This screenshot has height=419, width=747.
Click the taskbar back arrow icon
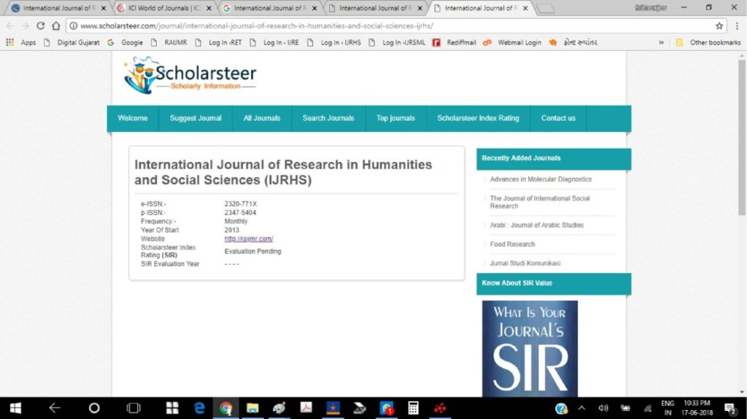tap(55, 408)
